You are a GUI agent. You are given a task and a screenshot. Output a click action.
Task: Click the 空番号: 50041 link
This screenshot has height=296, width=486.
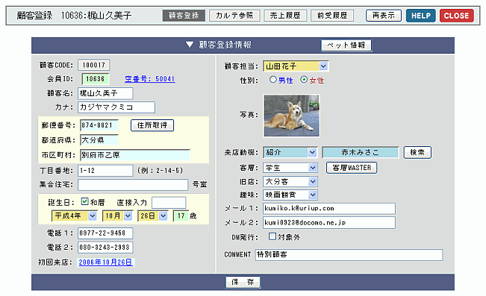pyautogui.click(x=150, y=79)
